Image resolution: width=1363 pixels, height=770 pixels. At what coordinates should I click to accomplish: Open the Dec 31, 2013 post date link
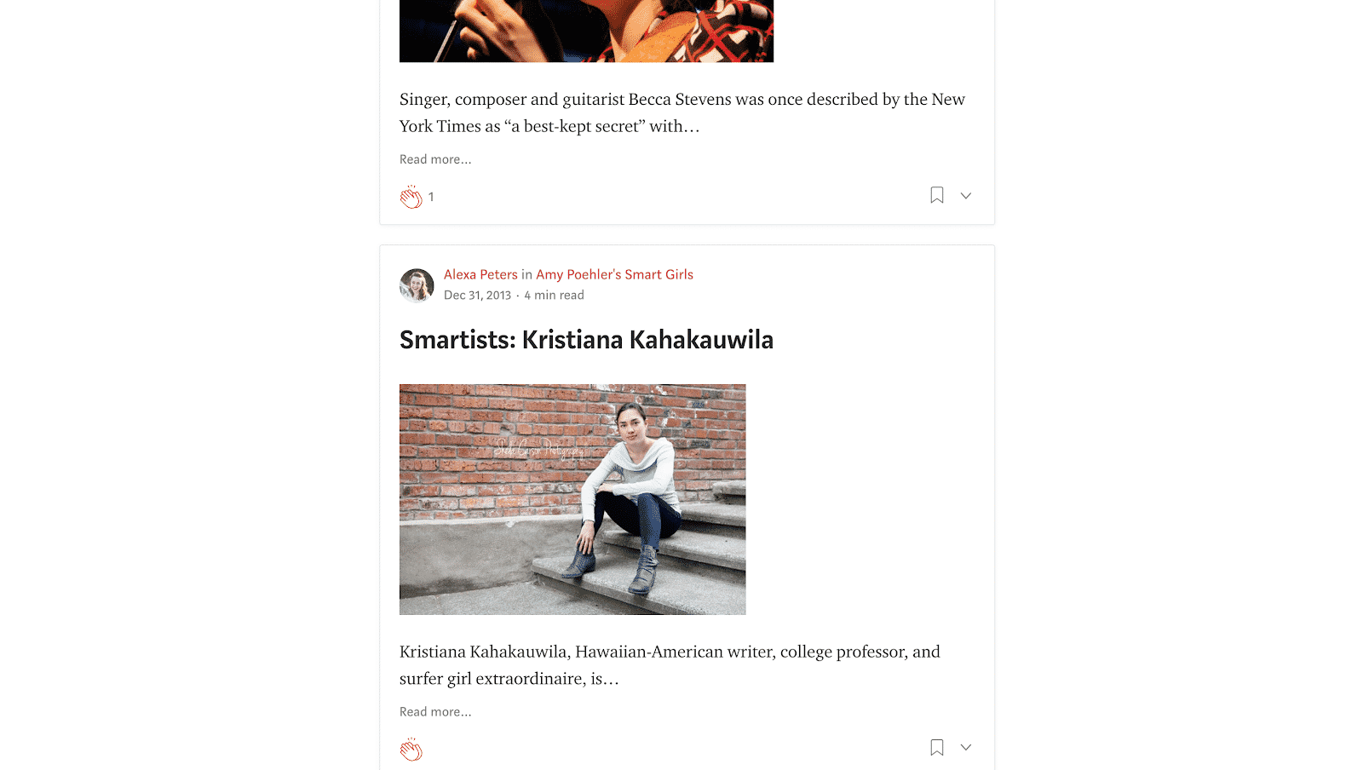click(x=477, y=295)
